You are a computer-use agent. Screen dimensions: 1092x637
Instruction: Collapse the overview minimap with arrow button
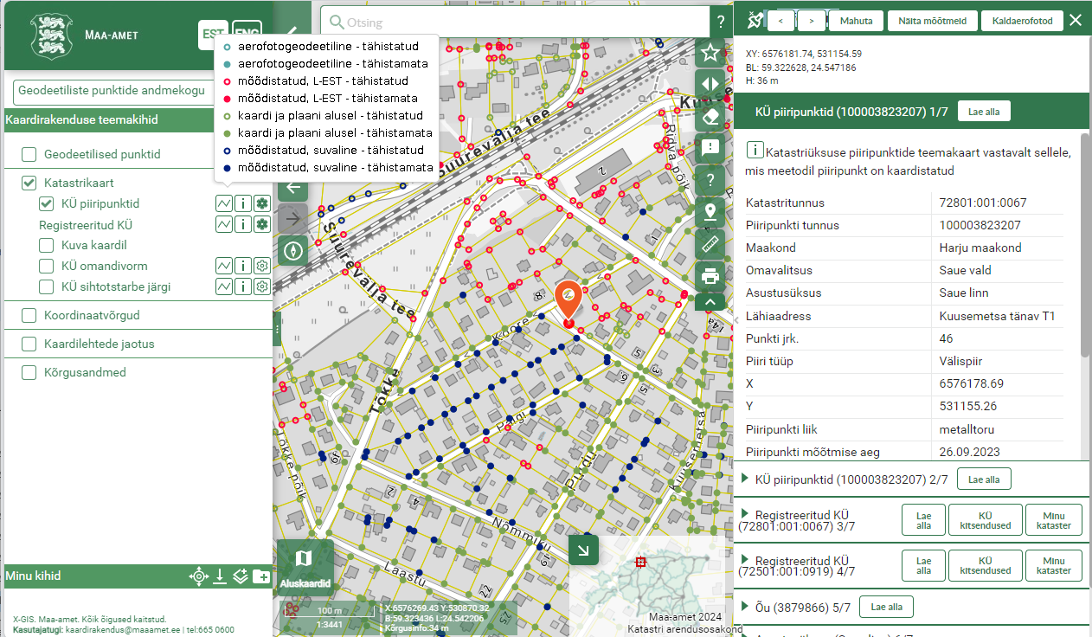point(583,550)
